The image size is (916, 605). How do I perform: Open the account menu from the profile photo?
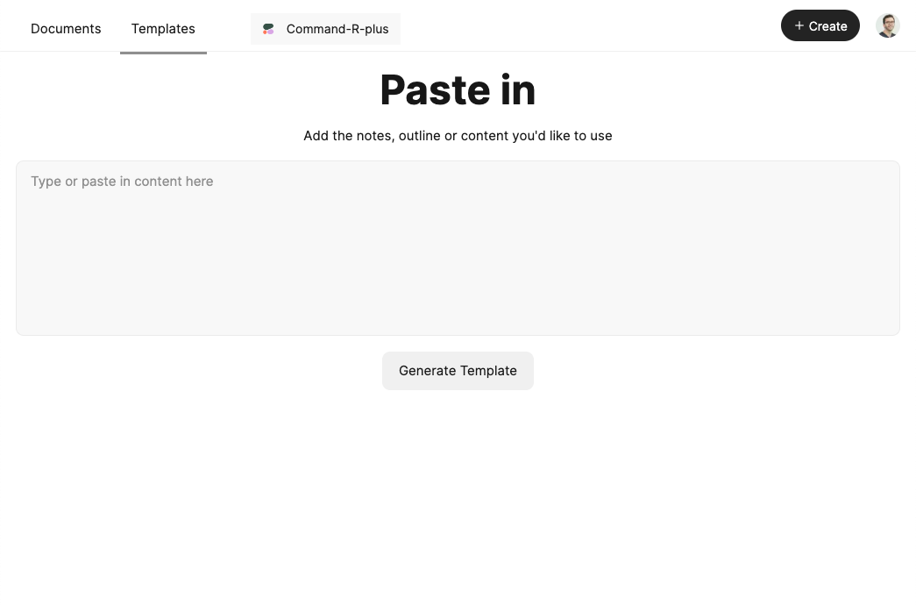(887, 25)
